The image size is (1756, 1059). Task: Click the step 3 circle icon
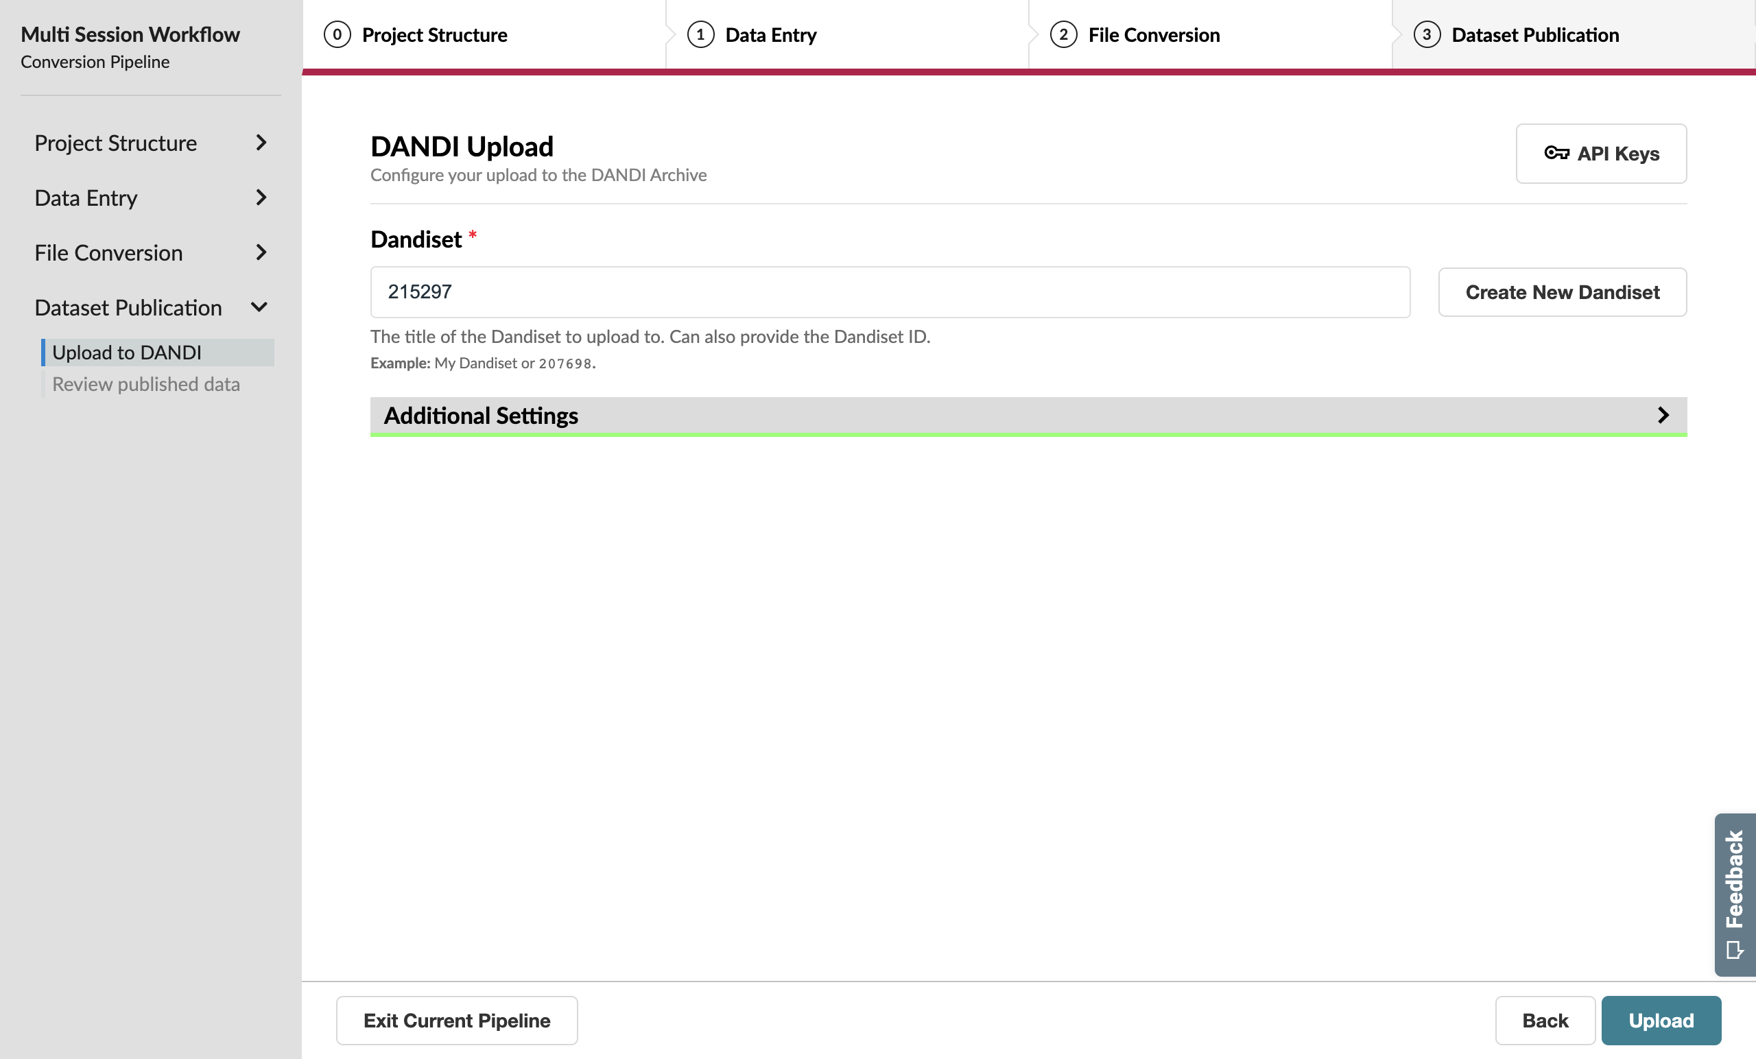pos(1427,35)
